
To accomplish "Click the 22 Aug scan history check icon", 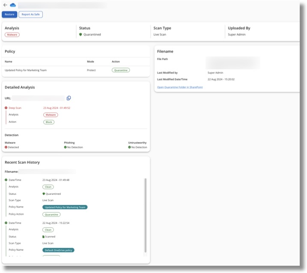I will 6,223.
